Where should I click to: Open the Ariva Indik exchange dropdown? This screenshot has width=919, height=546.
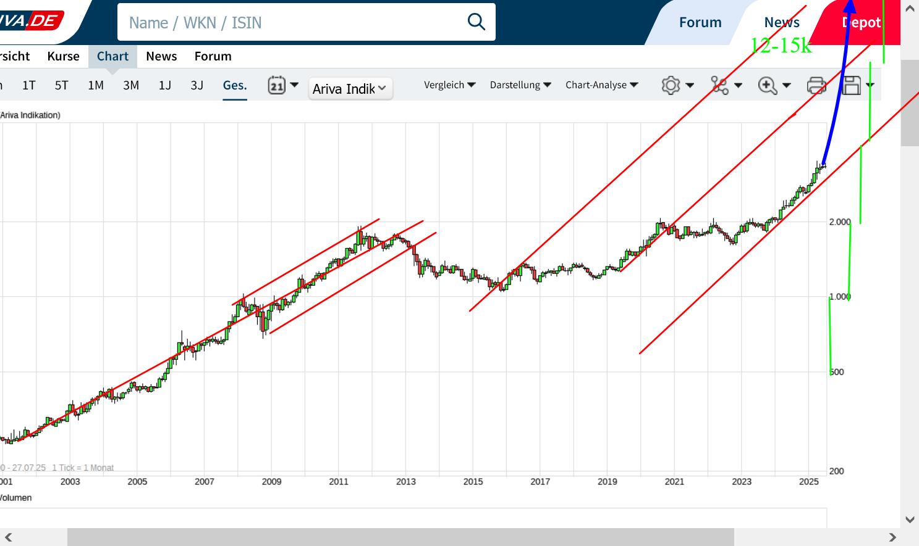[x=350, y=89]
